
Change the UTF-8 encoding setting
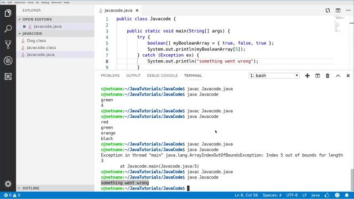291,195
